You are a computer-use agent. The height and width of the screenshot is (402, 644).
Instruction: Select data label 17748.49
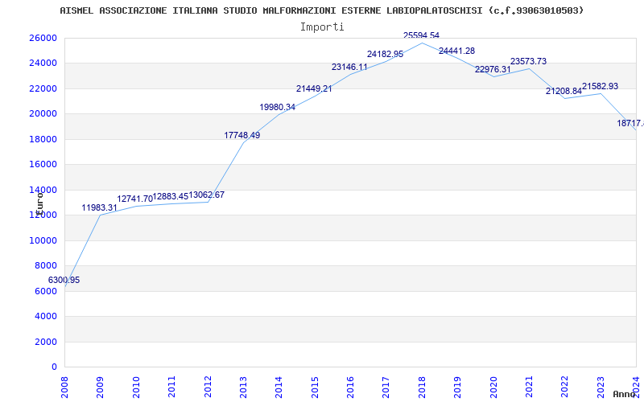(242, 135)
